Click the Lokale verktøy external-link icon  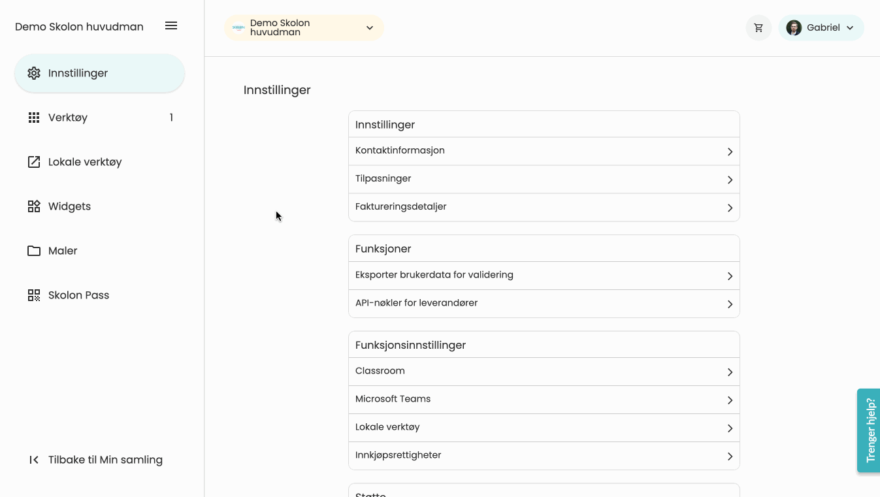(34, 162)
